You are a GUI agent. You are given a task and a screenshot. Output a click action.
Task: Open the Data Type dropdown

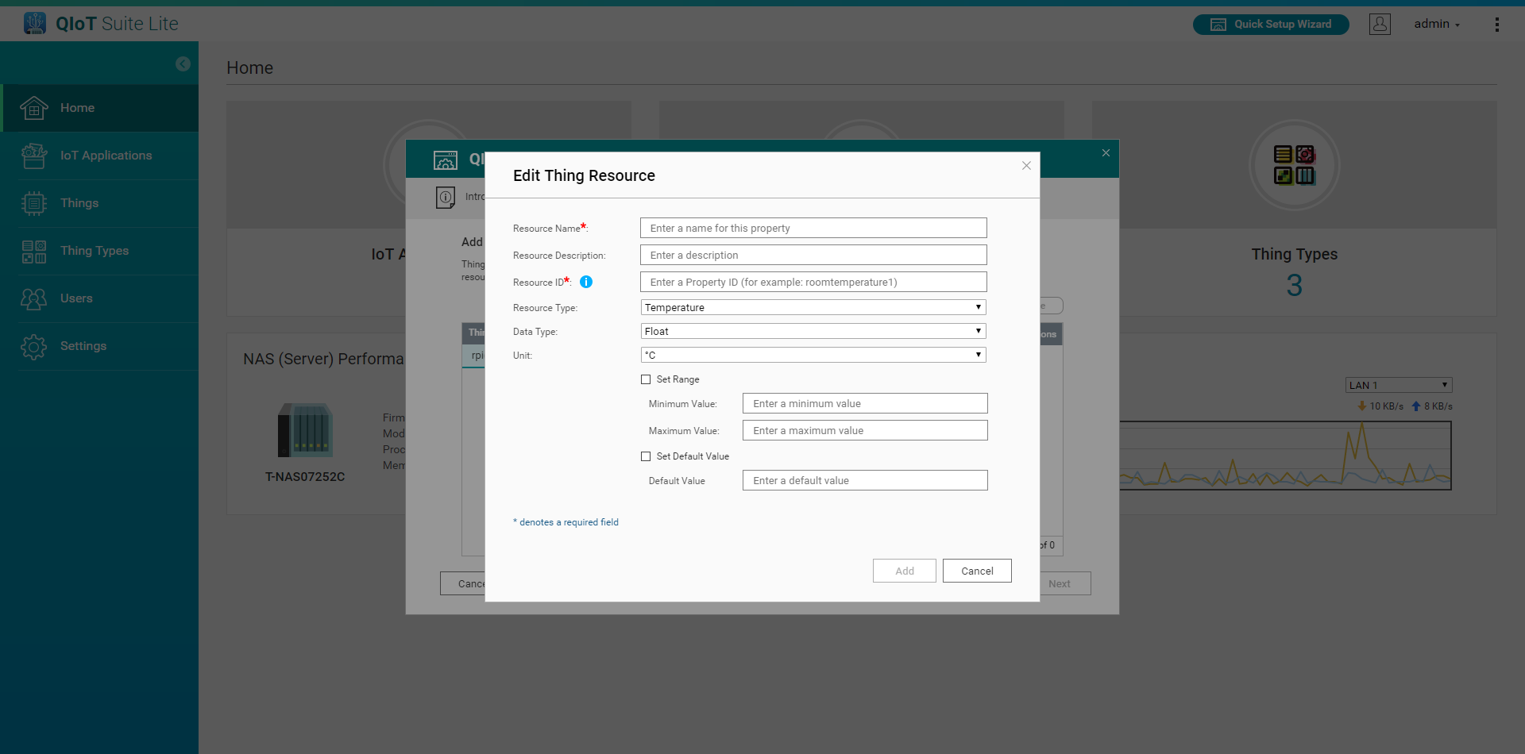813,331
